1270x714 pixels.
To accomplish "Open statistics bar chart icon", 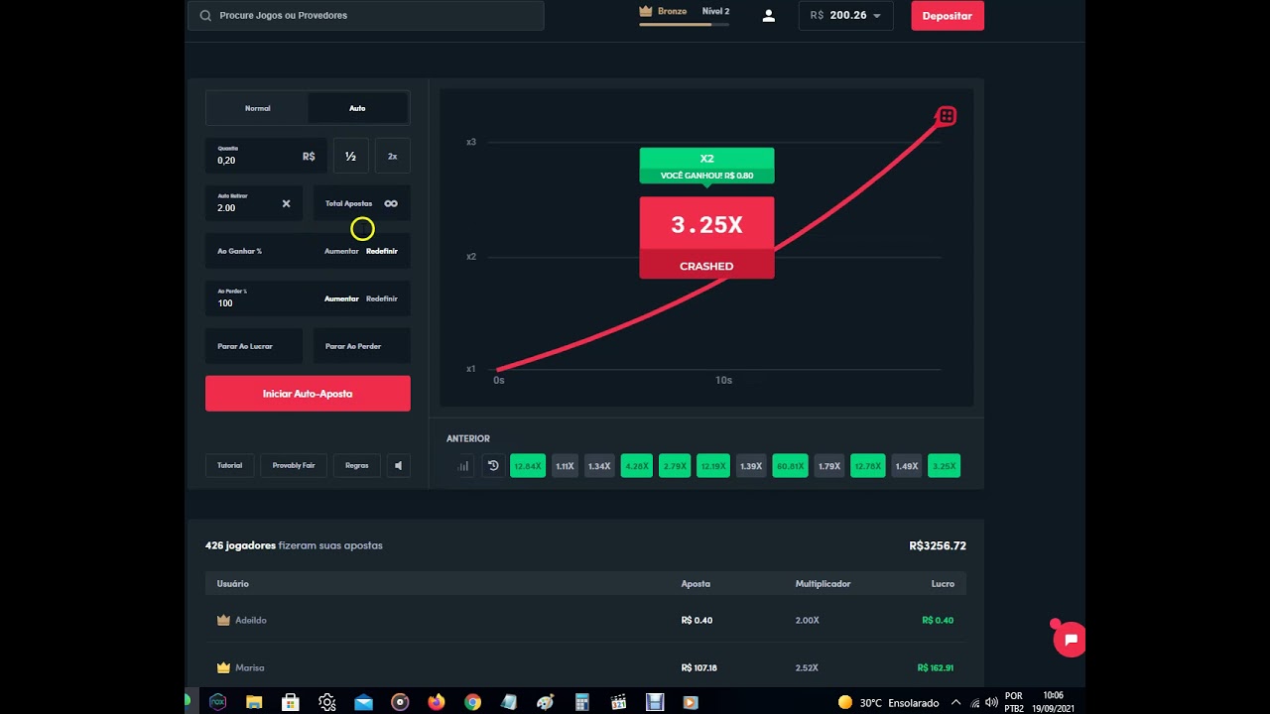I will [x=463, y=465].
